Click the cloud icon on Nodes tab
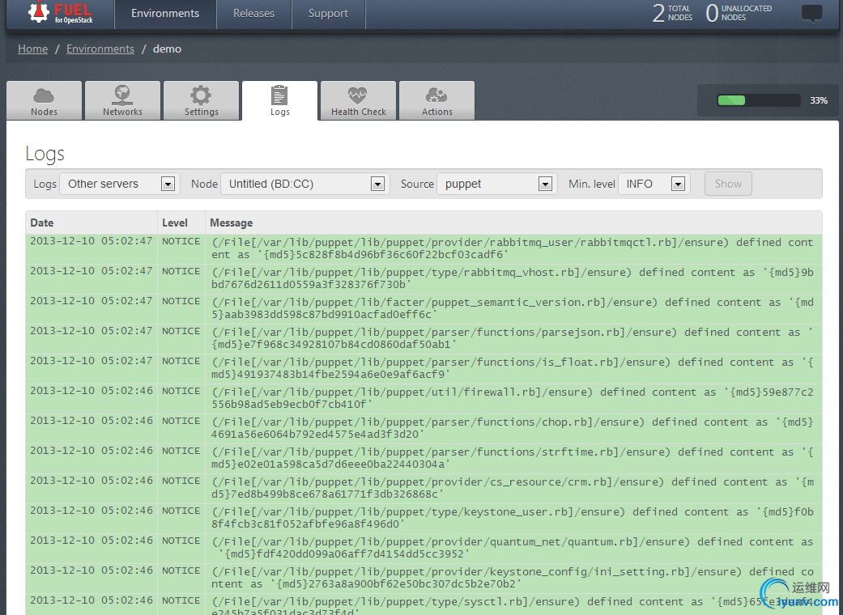The height and width of the screenshot is (615, 843). click(44, 95)
